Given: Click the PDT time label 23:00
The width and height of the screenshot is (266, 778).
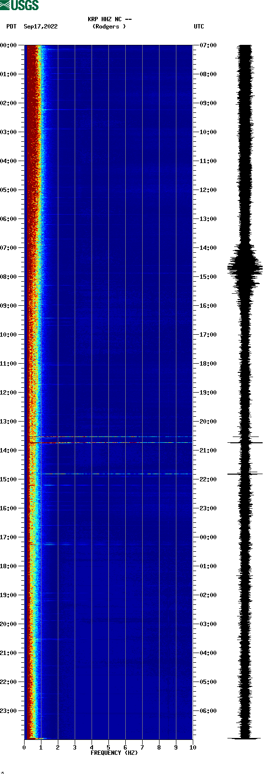Looking at the screenshot, I should pos(8,711).
